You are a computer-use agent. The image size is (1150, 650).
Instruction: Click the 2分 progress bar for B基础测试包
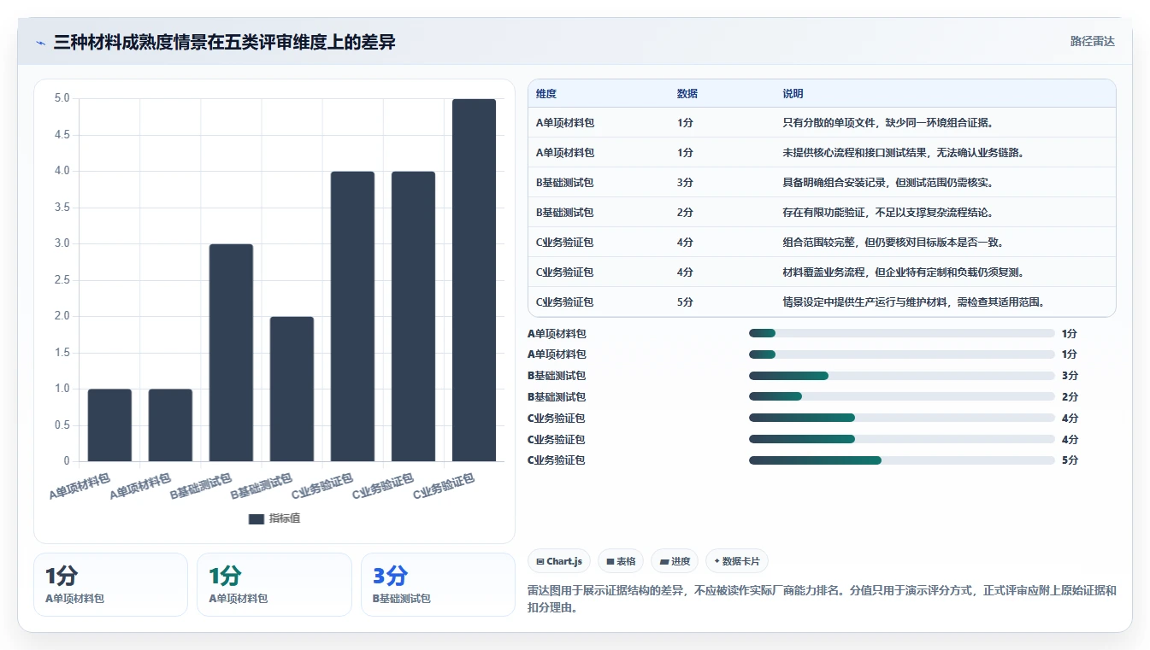pyautogui.click(x=902, y=397)
